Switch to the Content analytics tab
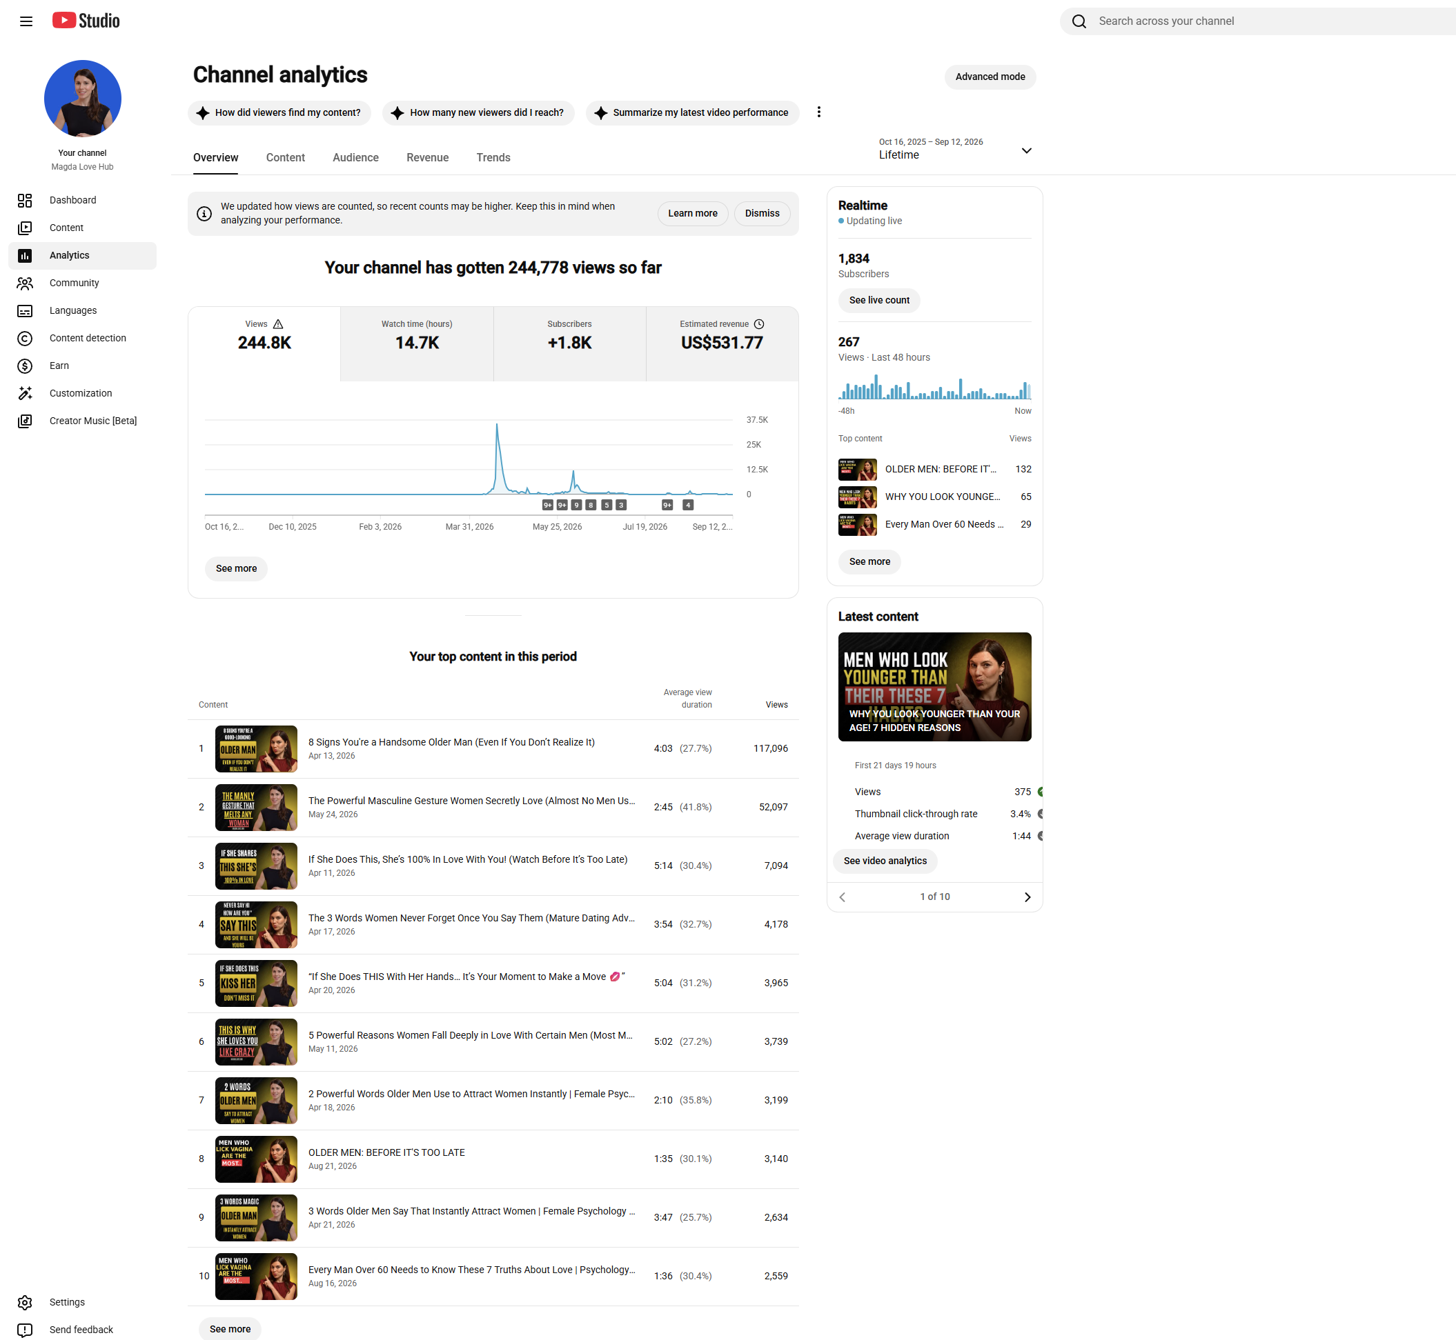 (285, 157)
